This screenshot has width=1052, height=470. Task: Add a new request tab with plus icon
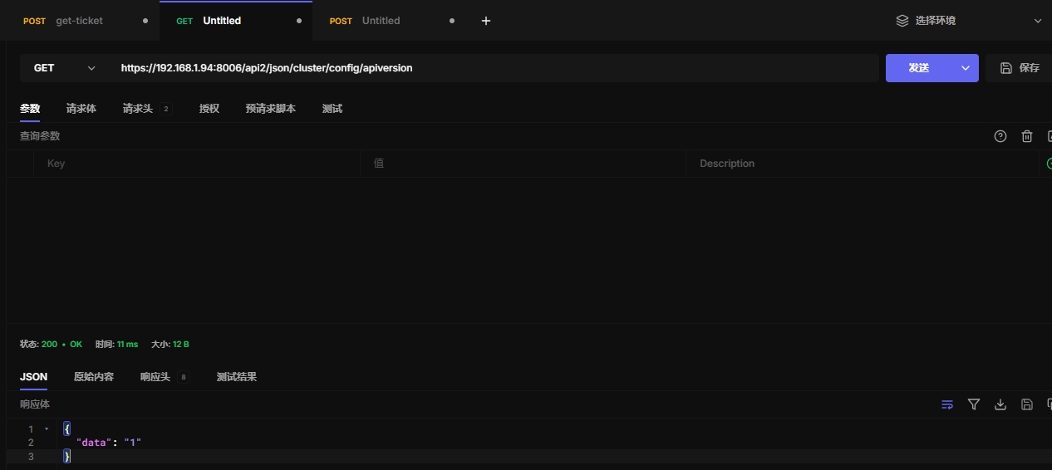coord(486,21)
